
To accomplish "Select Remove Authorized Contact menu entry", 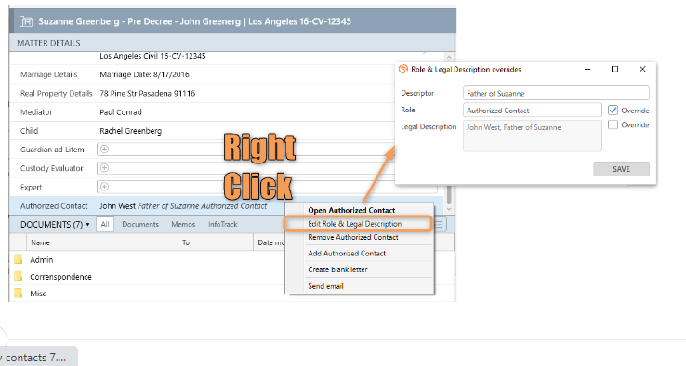I will [x=353, y=237].
